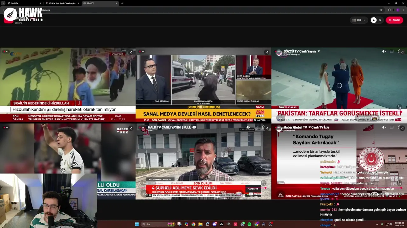This screenshot has width=407, height=228.
Task: Enter fullscreen on the SÖZCÜ TV player
Action: tap(399, 107)
